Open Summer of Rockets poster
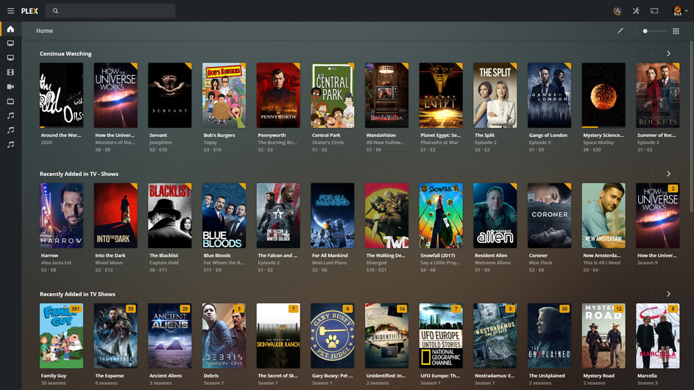 (658, 95)
